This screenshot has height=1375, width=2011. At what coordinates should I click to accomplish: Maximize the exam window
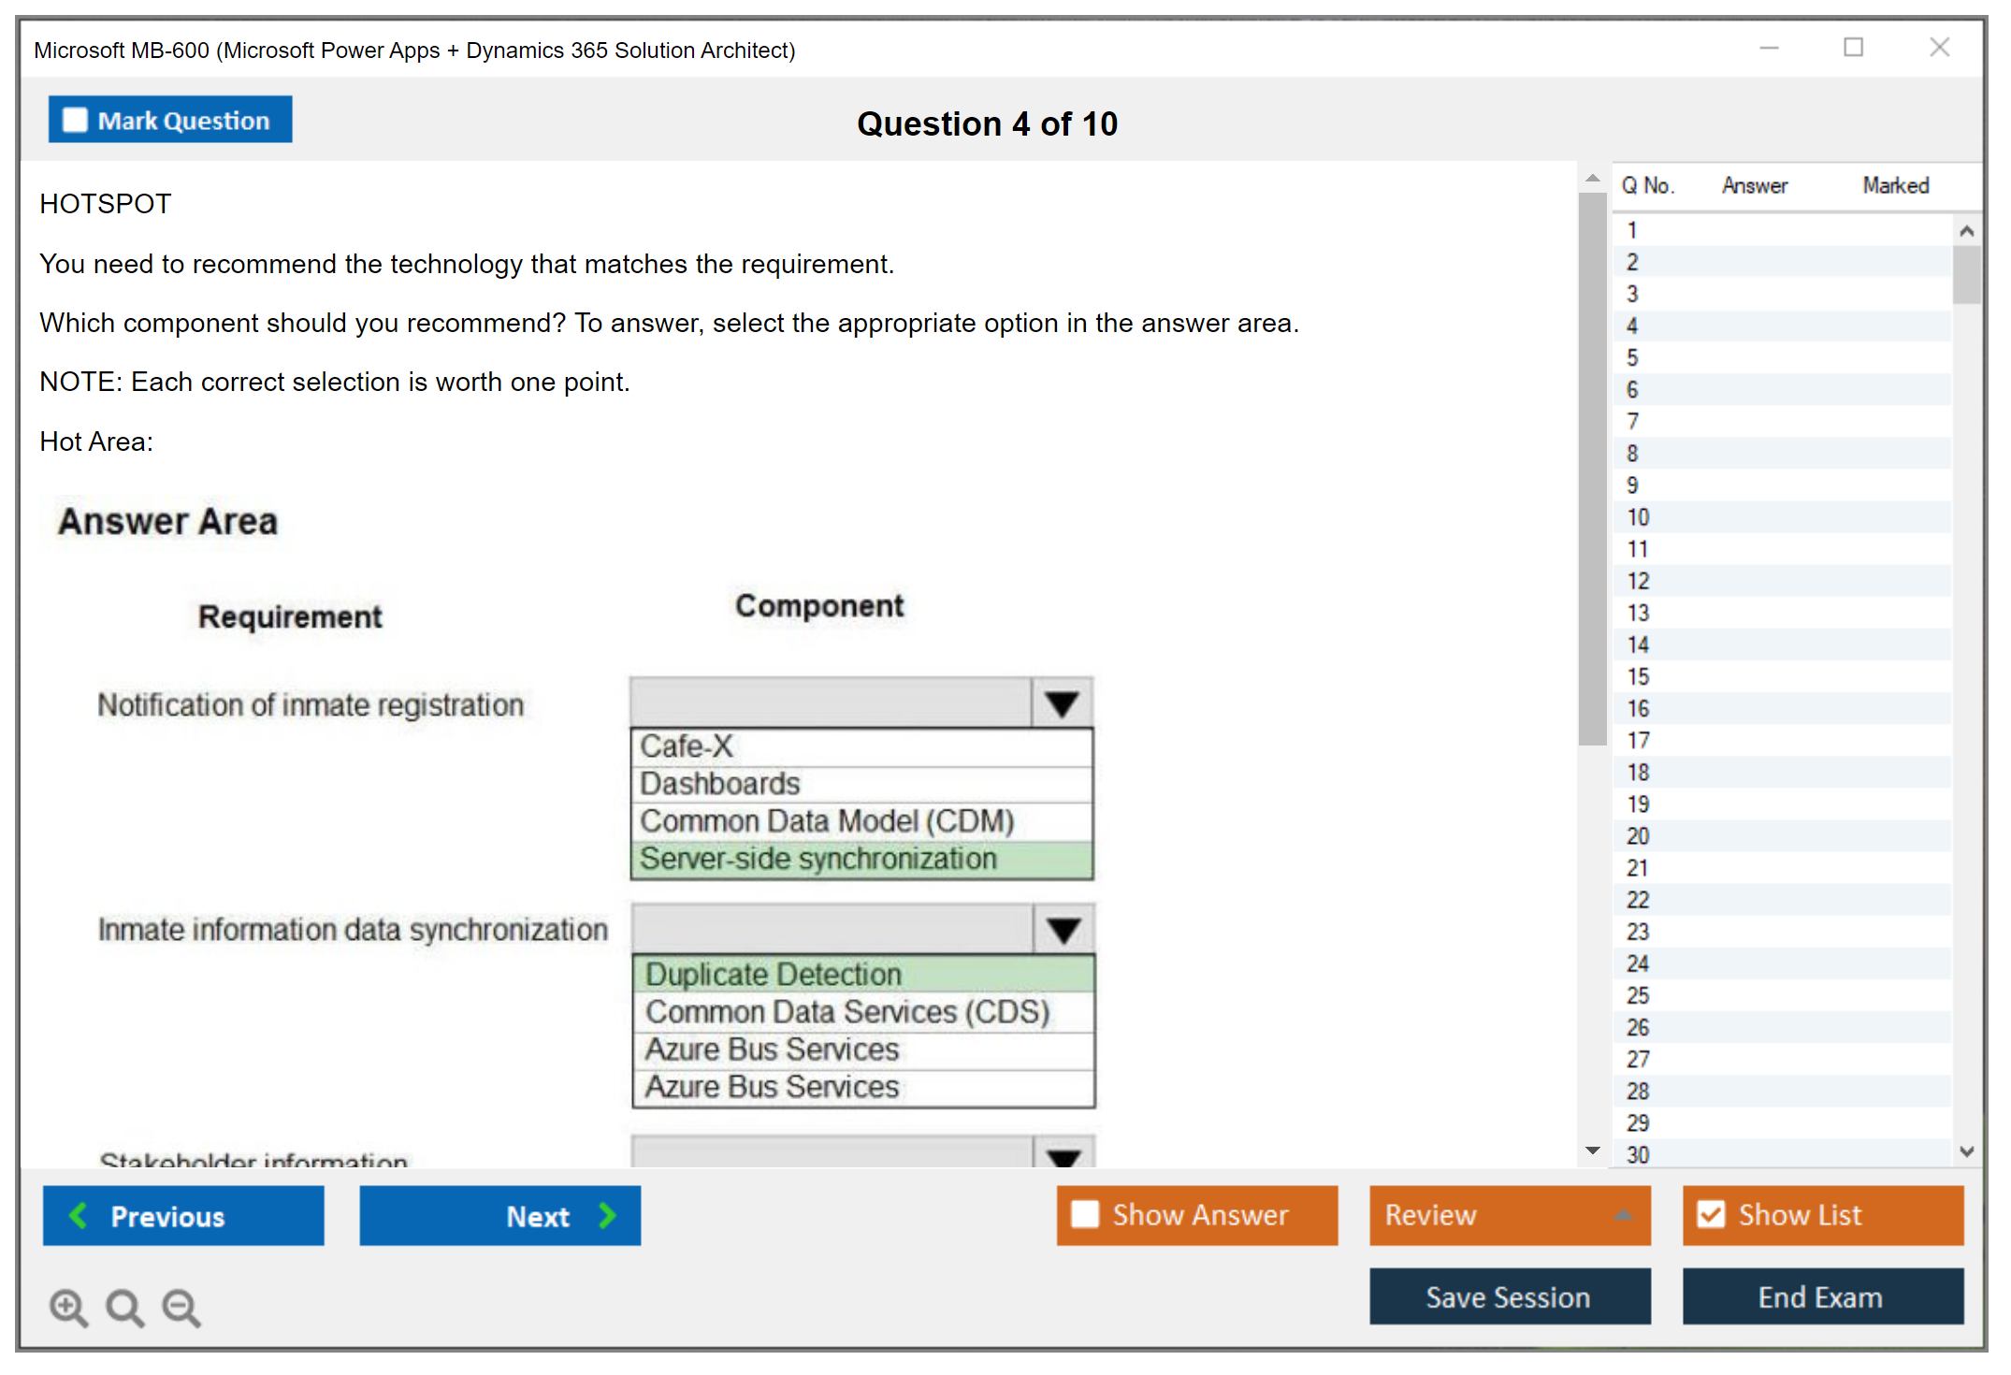tap(1853, 48)
